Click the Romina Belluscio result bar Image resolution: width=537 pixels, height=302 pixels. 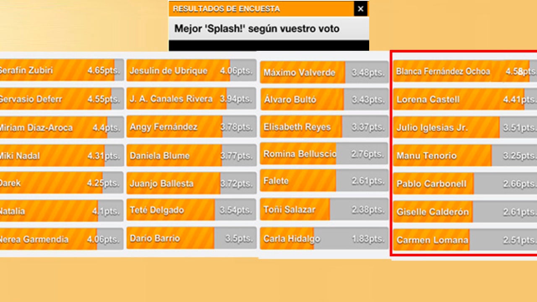pyautogui.click(x=324, y=154)
